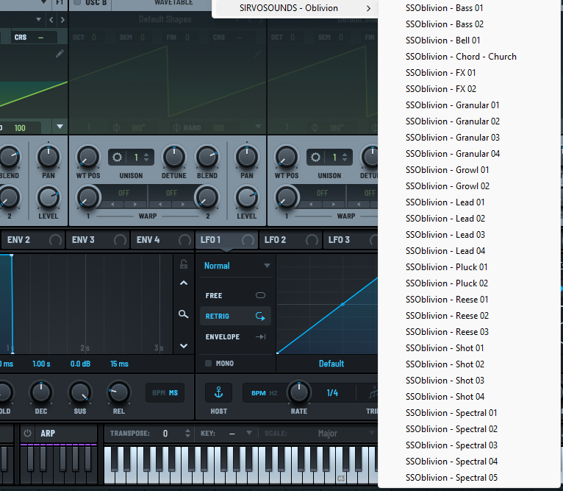Open third oscillator unison settings gear
Image resolution: width=563 pixels, height=491 pixels.
(315, 158)
